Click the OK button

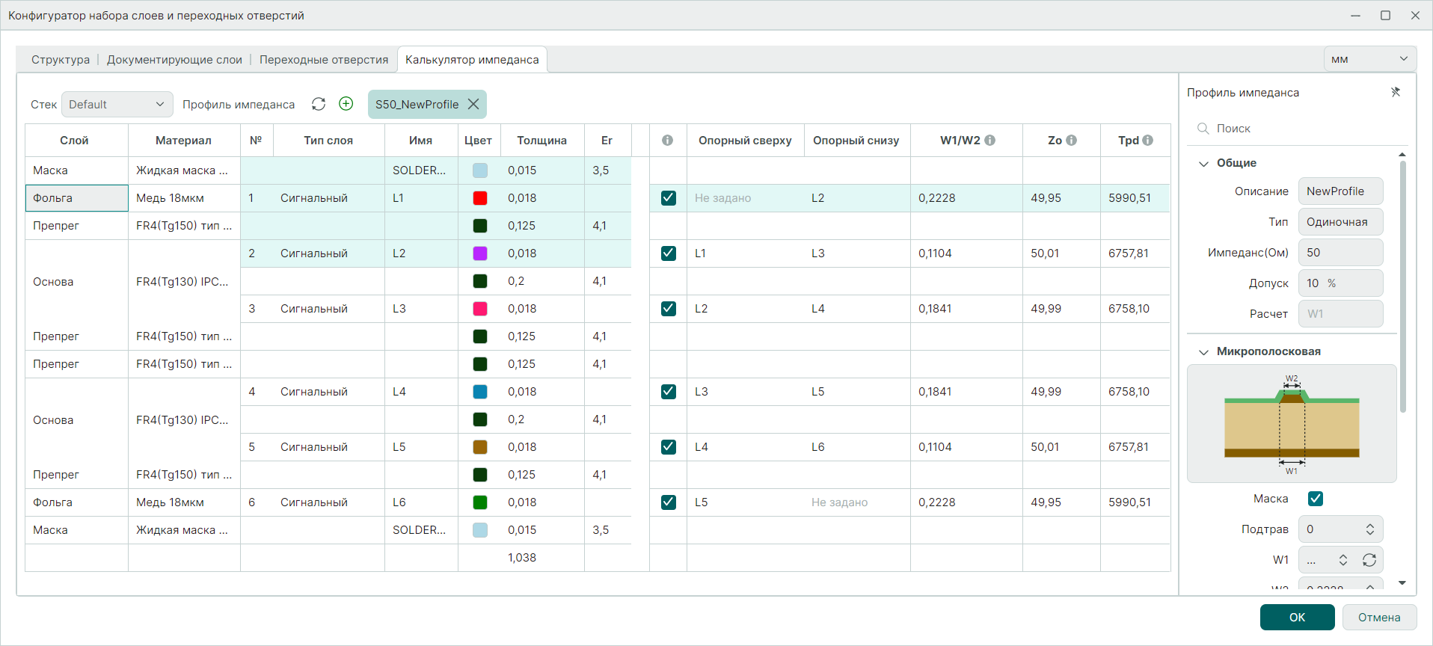click(x=1296, y=618)
